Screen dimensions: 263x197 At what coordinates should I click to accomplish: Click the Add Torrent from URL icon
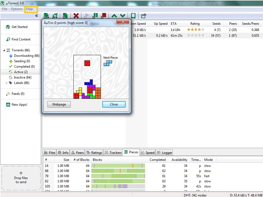click(x=55, y=16)
